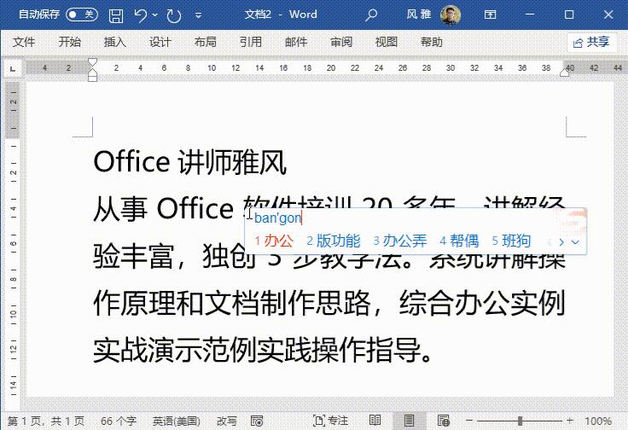Click the right indent marker on ruler
Image resolution: width=628 pixels, height=430 pixels.
point(565,73)
